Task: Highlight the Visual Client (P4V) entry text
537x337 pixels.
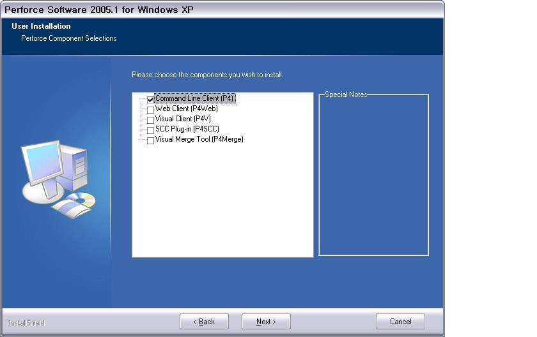Action: [183, 119]
